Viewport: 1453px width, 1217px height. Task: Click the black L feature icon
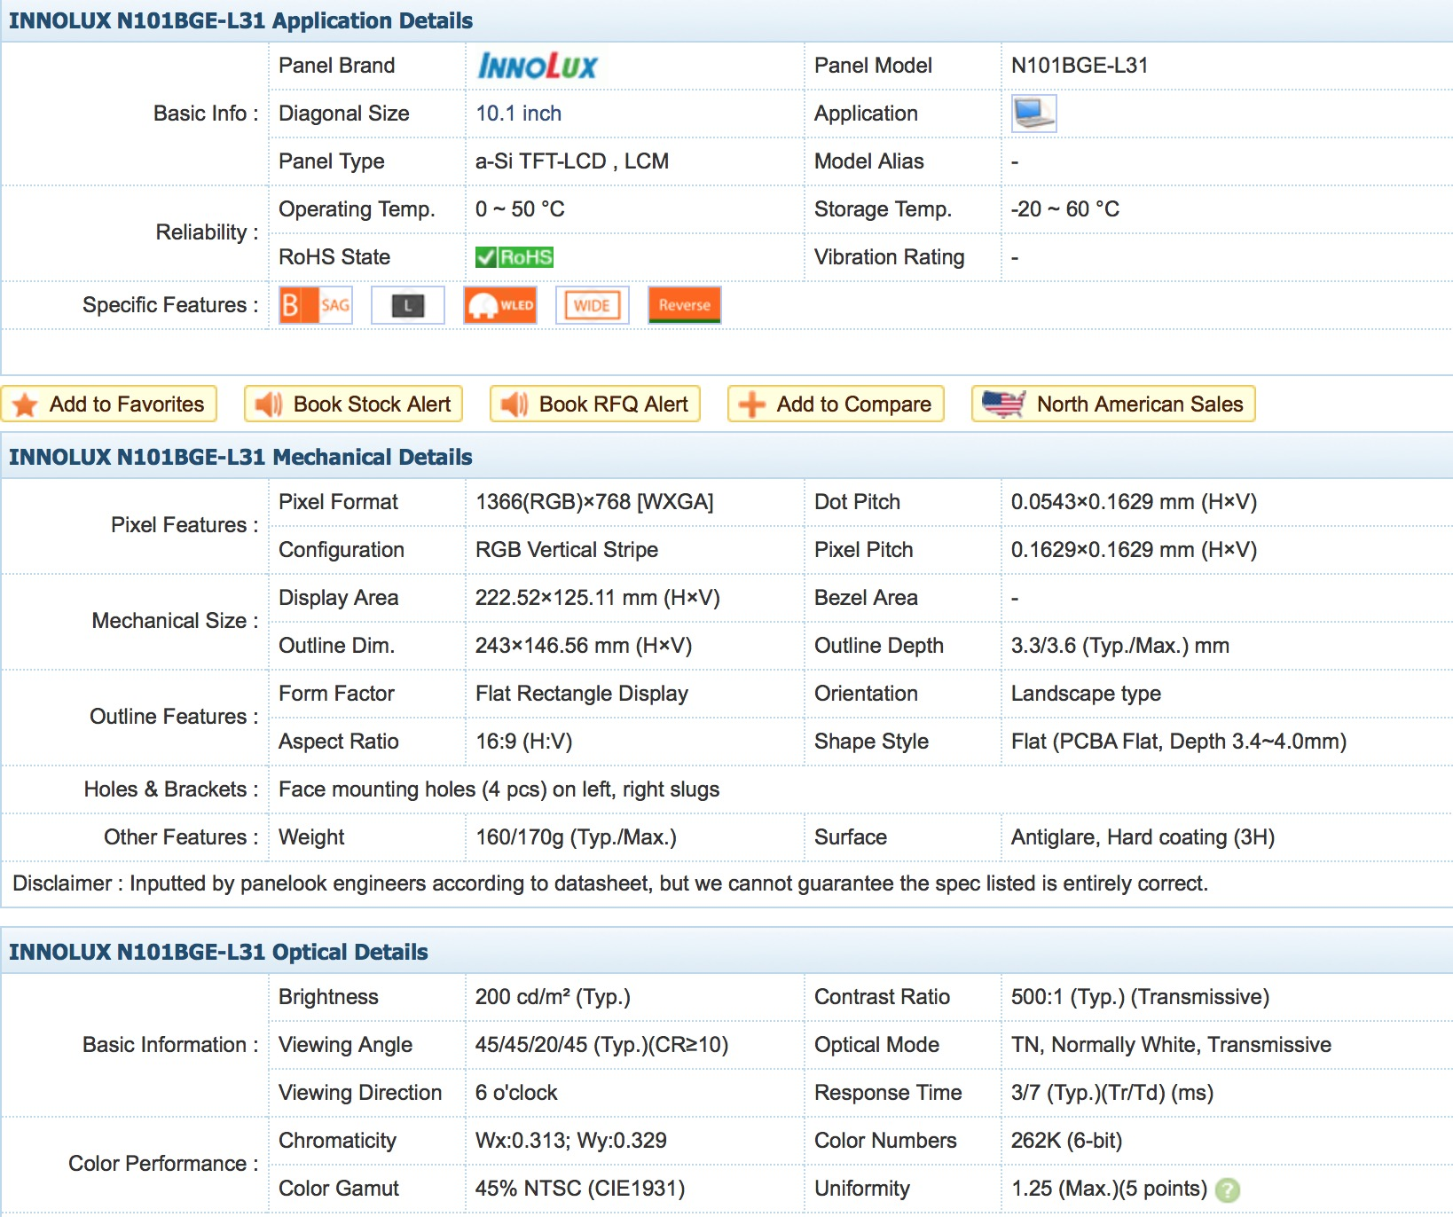point(408,305)
